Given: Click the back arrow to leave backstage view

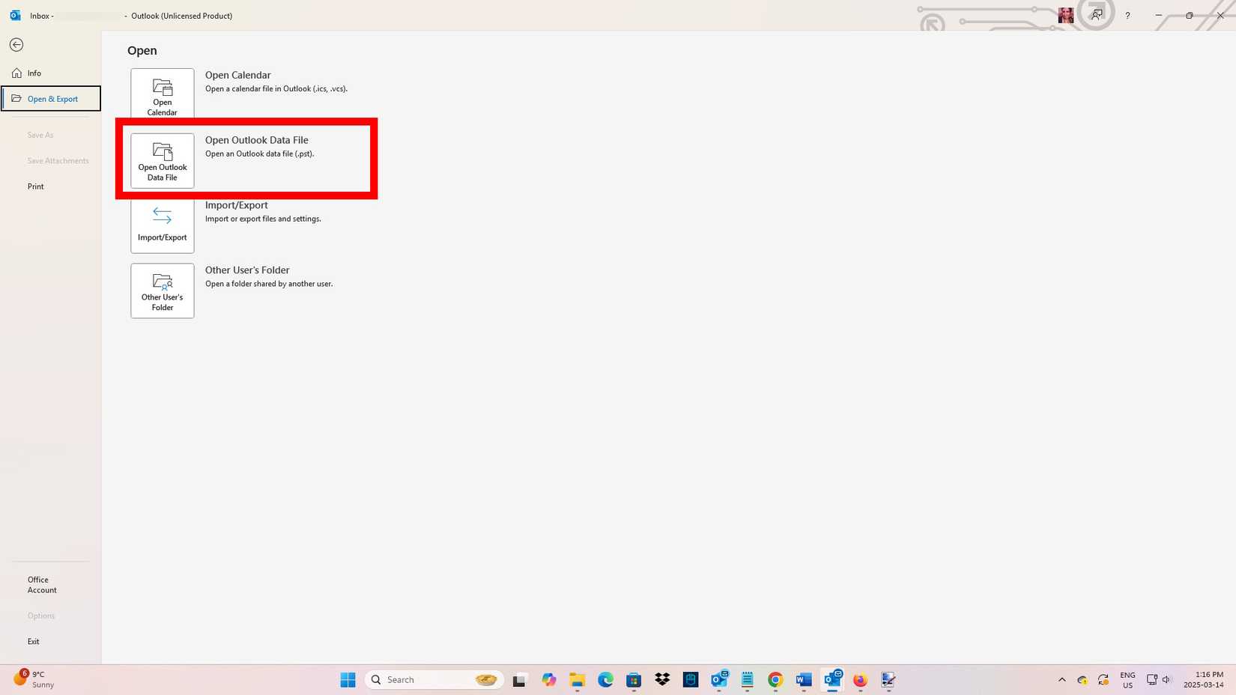Looking at the screenshot, I should coord(16,45).
